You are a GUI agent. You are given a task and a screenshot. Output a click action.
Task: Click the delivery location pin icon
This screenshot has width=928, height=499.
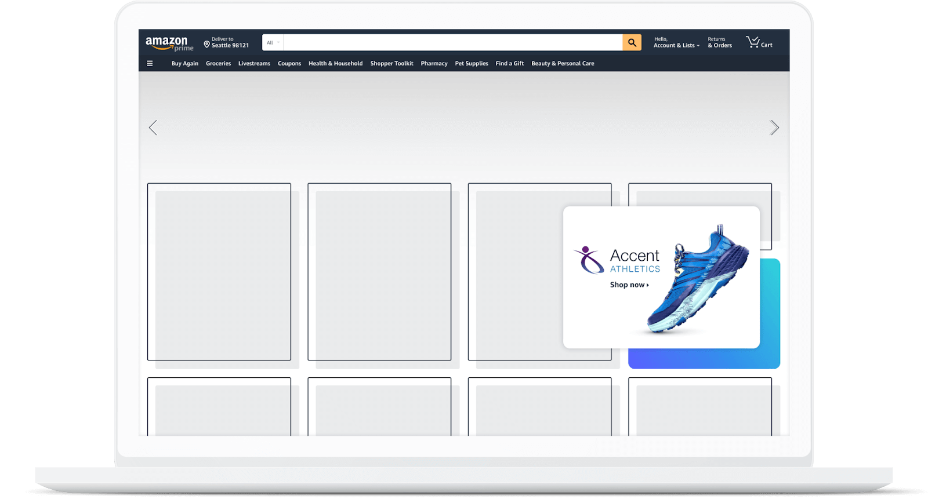(x=206, y=44)
